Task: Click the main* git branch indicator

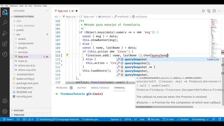Action: point(8,119)
